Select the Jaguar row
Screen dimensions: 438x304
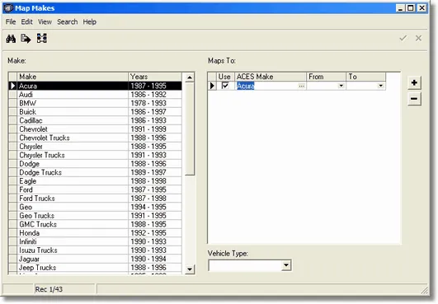coord(95,259)
